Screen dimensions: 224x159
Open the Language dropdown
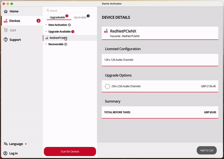pos(15,144)
